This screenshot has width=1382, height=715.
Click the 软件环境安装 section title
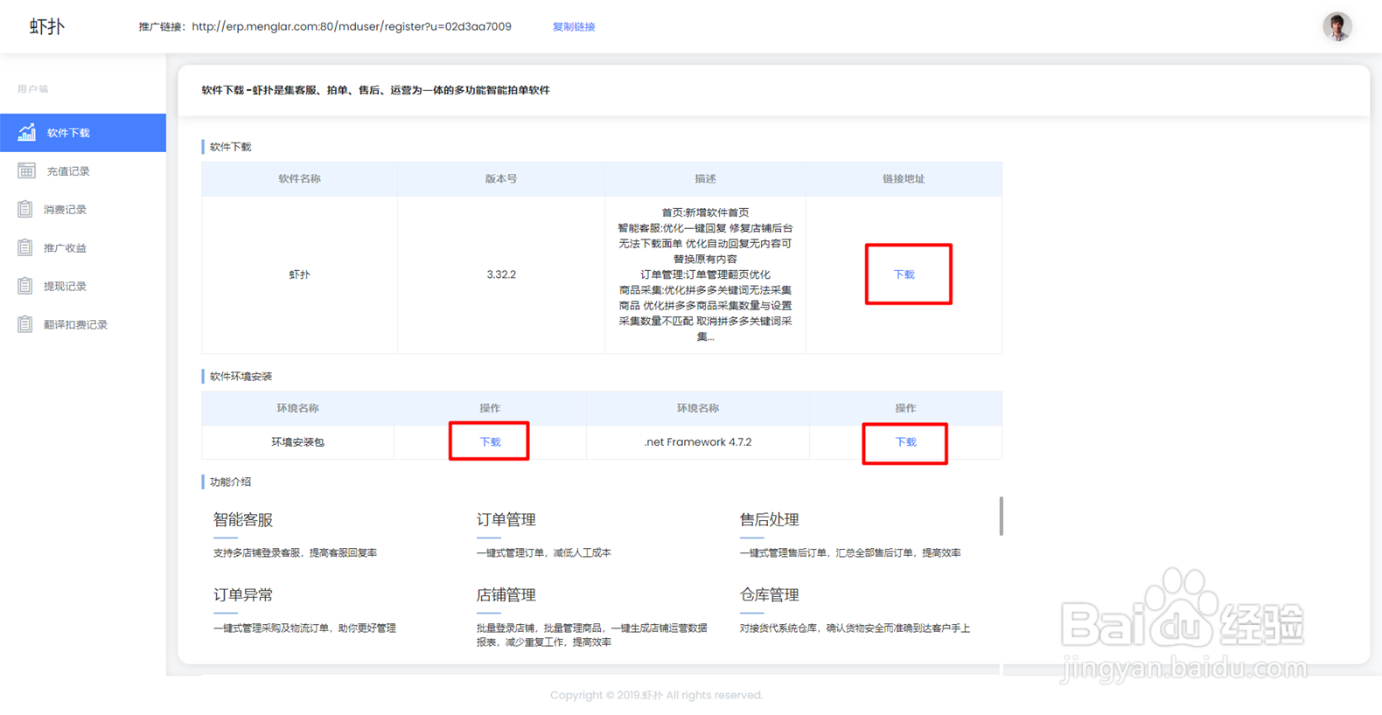pyautogui.click(x=241, y=377)
